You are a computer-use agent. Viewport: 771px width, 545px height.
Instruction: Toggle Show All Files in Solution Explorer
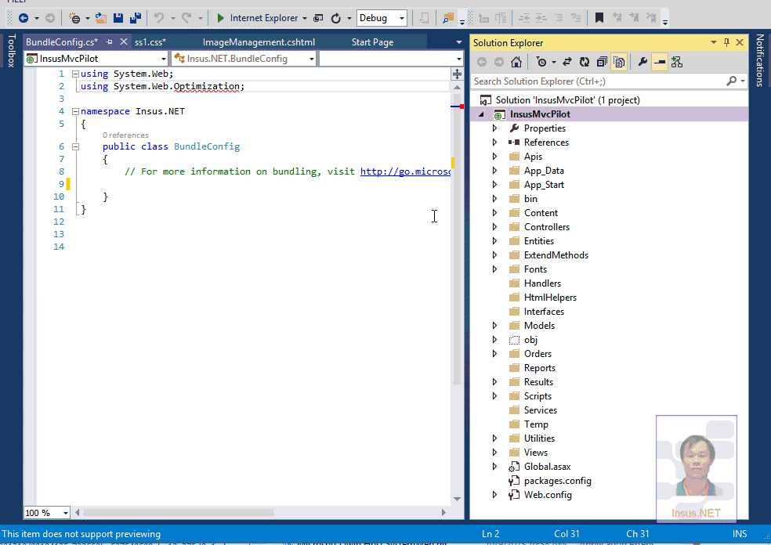pos(619,62)
